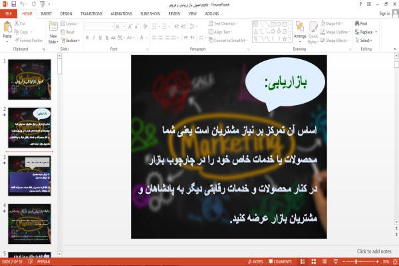
Task: Open the Shape Outline dropdown
Action: (335, 32)
